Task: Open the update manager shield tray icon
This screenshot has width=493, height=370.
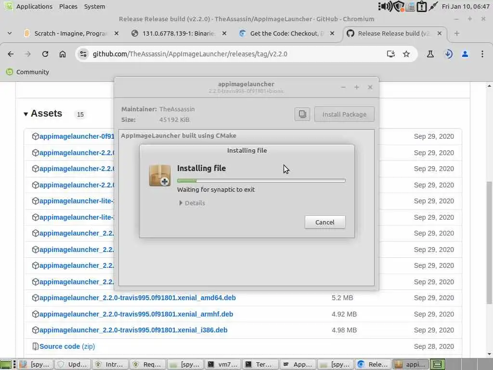Action: 399,6
